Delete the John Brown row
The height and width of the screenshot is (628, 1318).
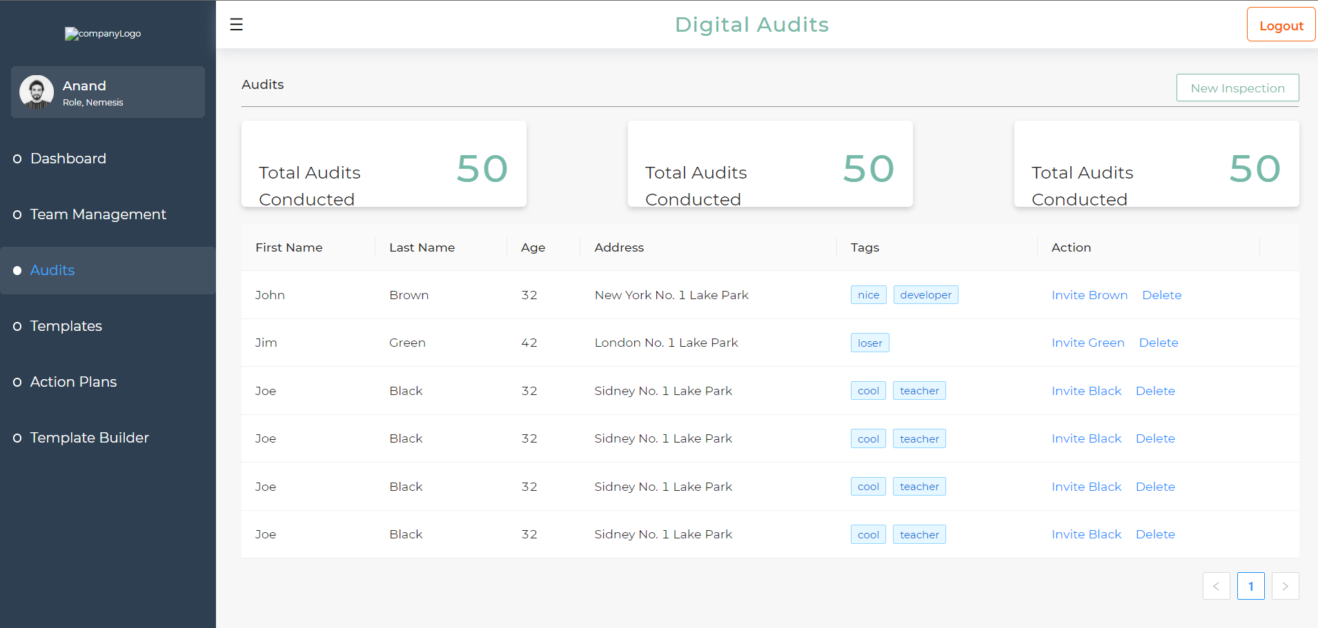pyautogui.click(x=1162, y=295)
